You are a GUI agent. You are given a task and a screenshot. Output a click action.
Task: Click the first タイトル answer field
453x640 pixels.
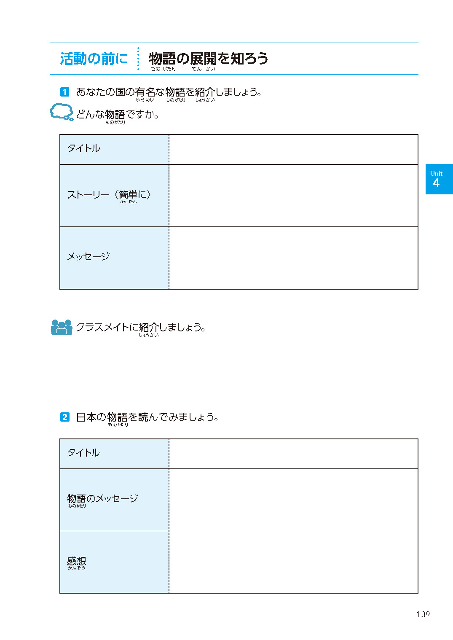293,150
